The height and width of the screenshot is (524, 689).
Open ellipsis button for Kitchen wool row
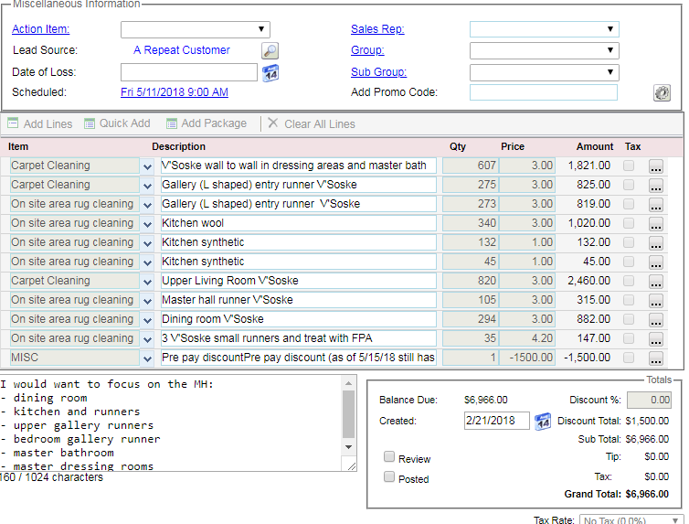657,224
